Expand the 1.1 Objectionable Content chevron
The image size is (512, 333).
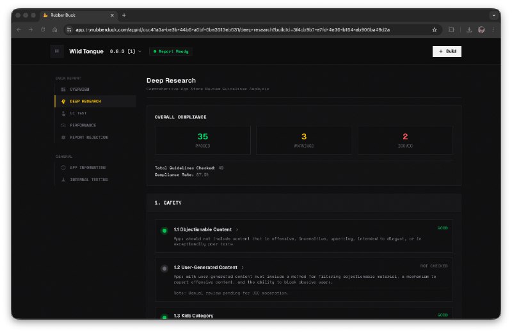click(x=237, y=229)
